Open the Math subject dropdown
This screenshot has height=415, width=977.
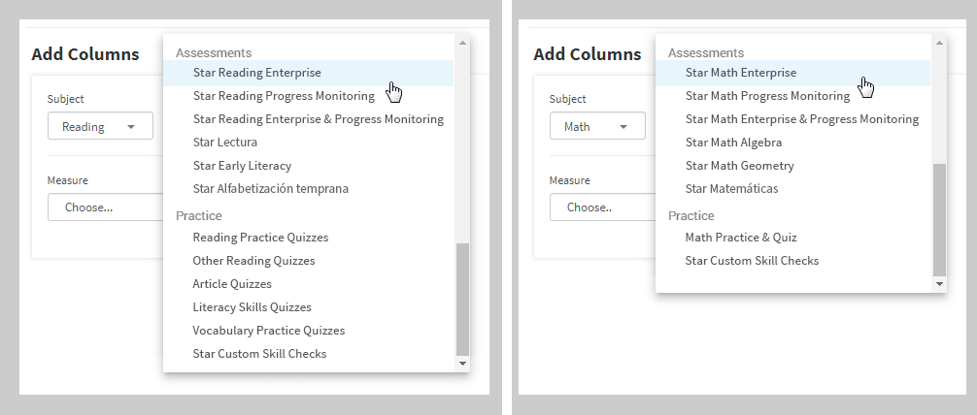click(597, 126)
